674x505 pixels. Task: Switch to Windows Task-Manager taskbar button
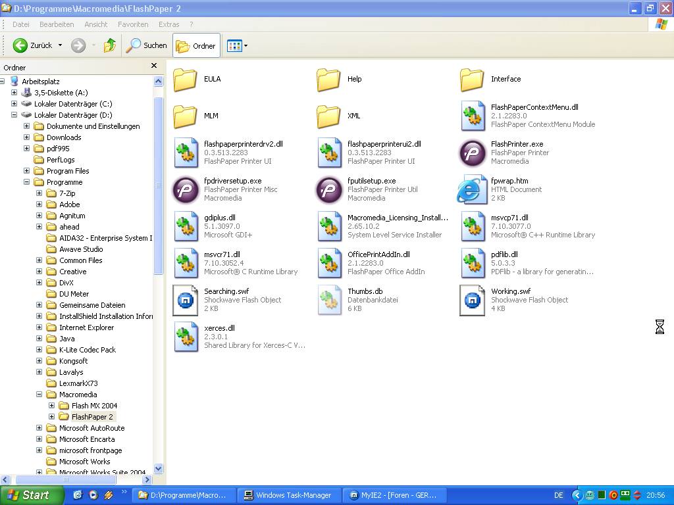[288, 495]
